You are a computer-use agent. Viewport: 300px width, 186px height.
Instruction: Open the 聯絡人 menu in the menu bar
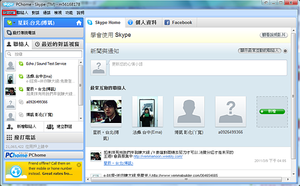point(22,12)
